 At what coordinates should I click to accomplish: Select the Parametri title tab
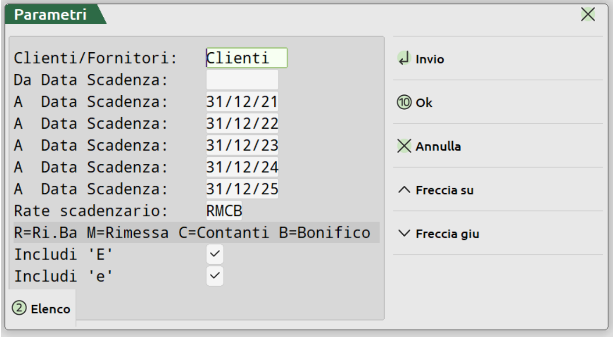[x=50, y=15]
